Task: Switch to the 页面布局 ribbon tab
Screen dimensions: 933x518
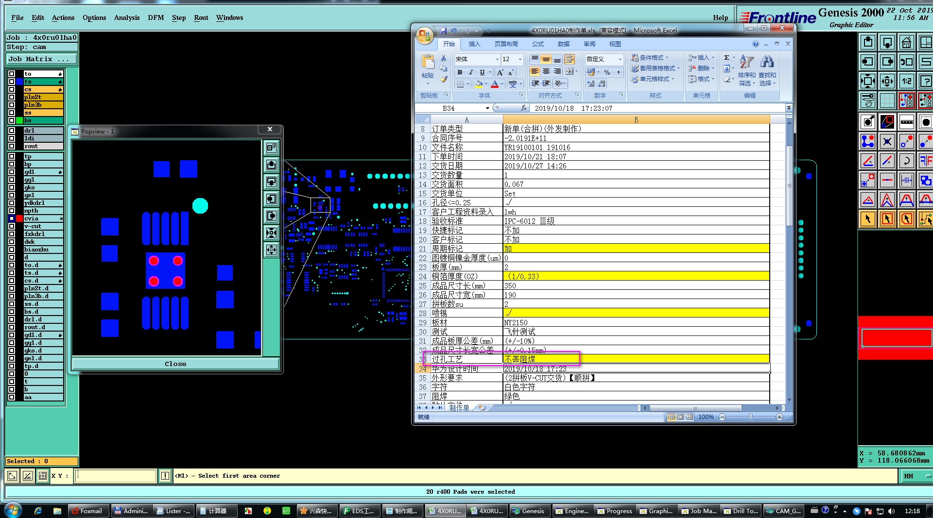Action: pyautogui.click(x=506, y=44)
